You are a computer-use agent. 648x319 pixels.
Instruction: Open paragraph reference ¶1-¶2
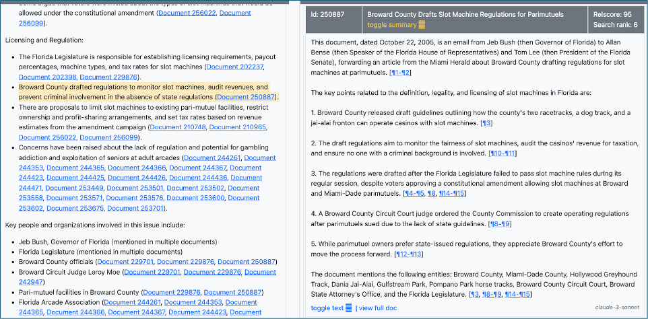pyautogui.click(x=401, y=72)
